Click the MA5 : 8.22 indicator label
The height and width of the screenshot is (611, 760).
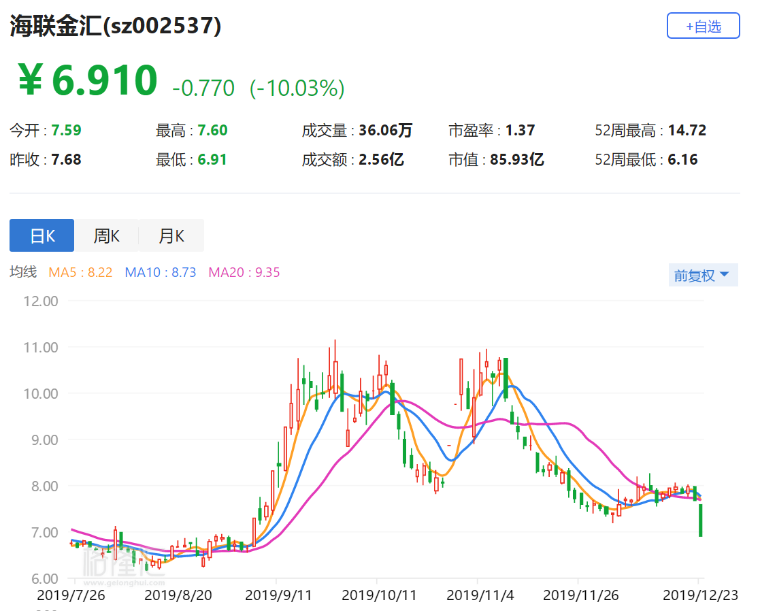point(80,272)
